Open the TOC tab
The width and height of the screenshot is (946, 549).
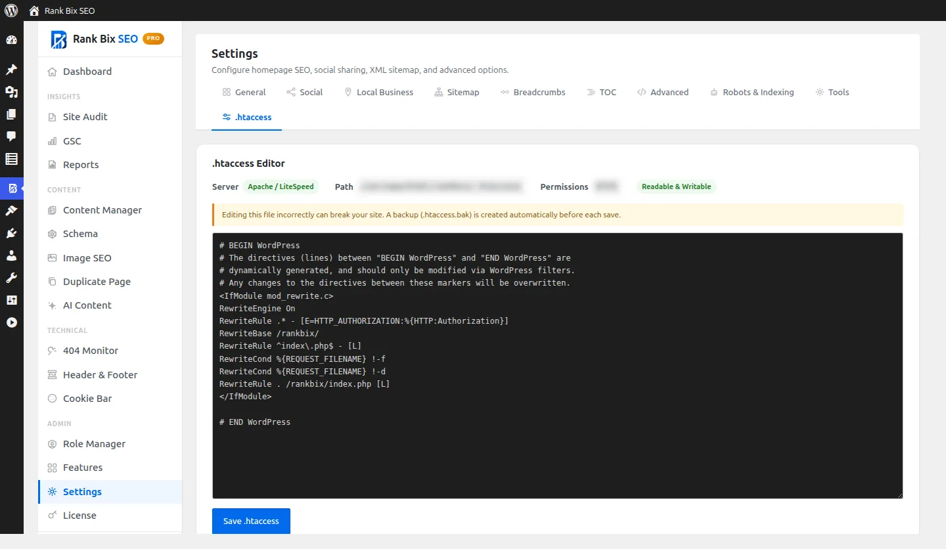click(602, 93)
